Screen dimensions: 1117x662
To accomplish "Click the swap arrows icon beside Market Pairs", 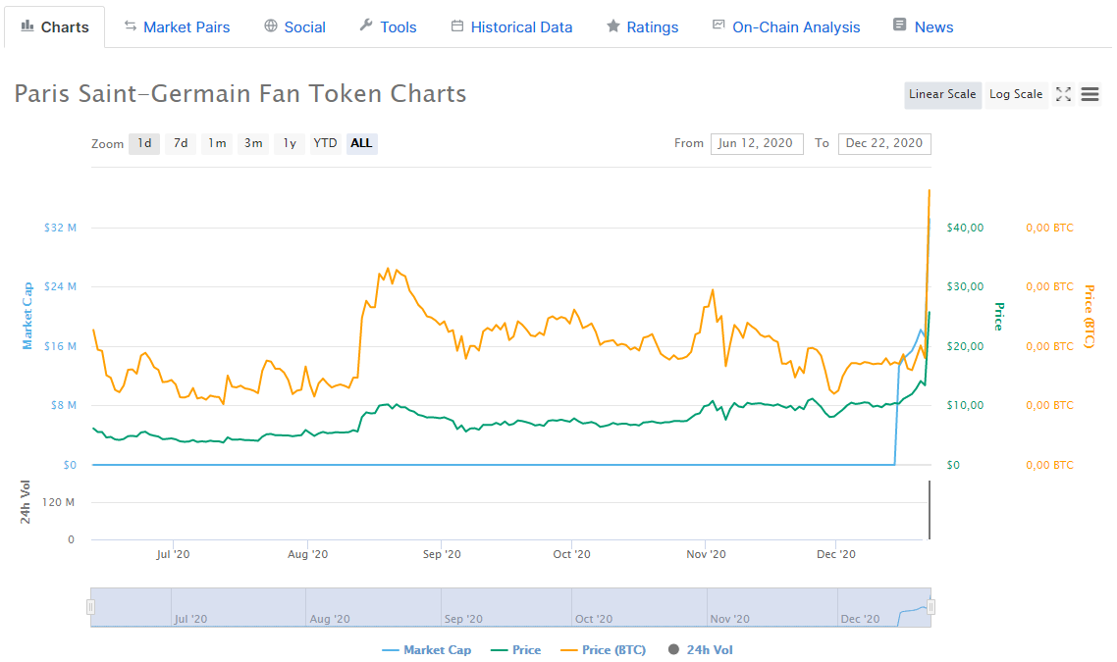I will [x=130, y=26].
